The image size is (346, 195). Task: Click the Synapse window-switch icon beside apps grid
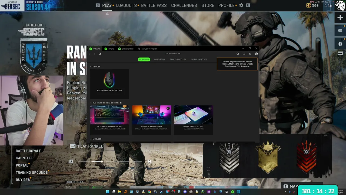238,54
